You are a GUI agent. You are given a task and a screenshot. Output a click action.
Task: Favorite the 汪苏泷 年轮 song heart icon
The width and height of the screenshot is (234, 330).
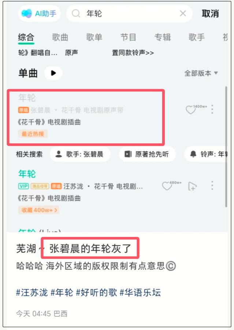(x=167, y=186)
